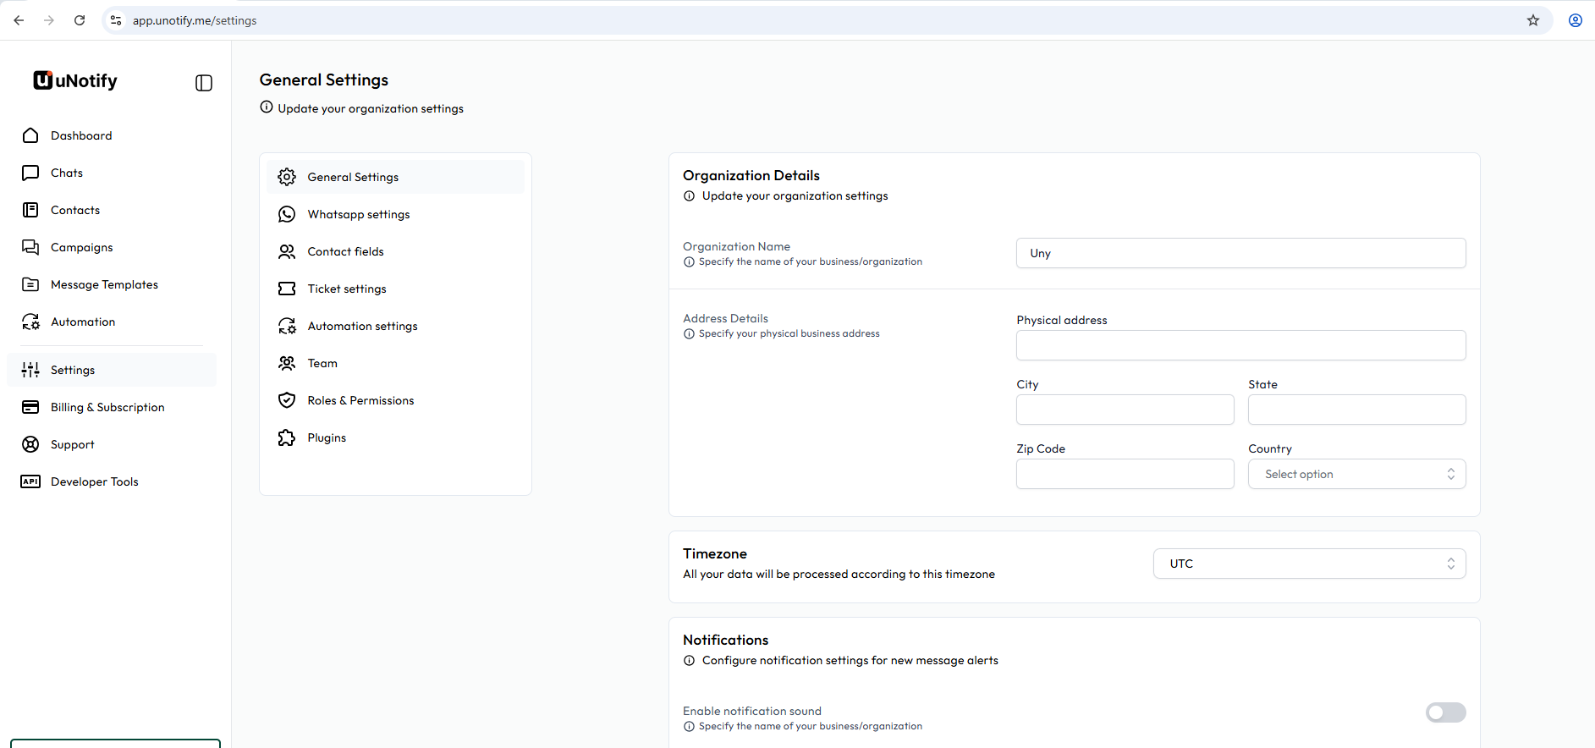Collapse the sidebar panel icon
This screenshot has width=1595, height=748.
(204, 83)
